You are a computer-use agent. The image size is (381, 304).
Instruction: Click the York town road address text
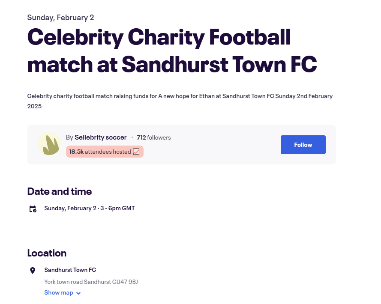coord(91,282)
